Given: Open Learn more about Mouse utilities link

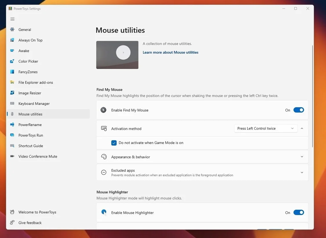Looking at the screenshot, I should point(170,52).
